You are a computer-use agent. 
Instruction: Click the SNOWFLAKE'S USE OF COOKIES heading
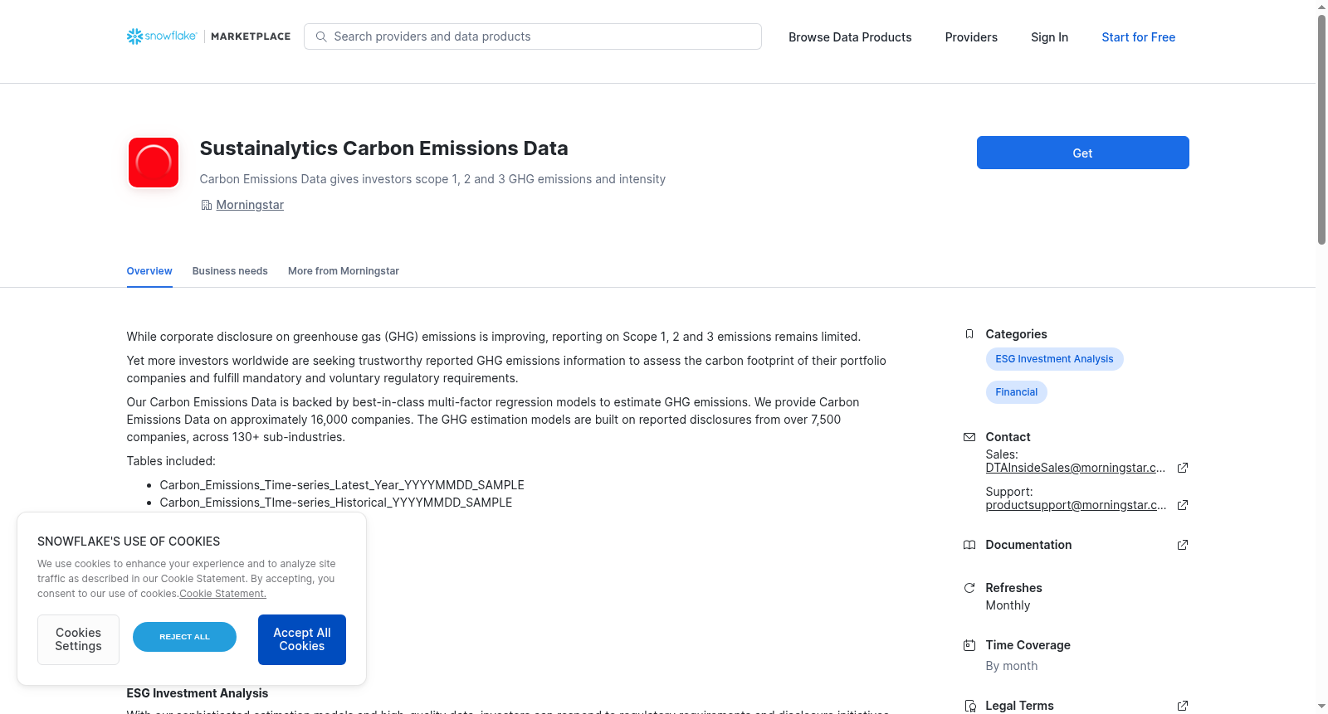click(x=129, y=542)
